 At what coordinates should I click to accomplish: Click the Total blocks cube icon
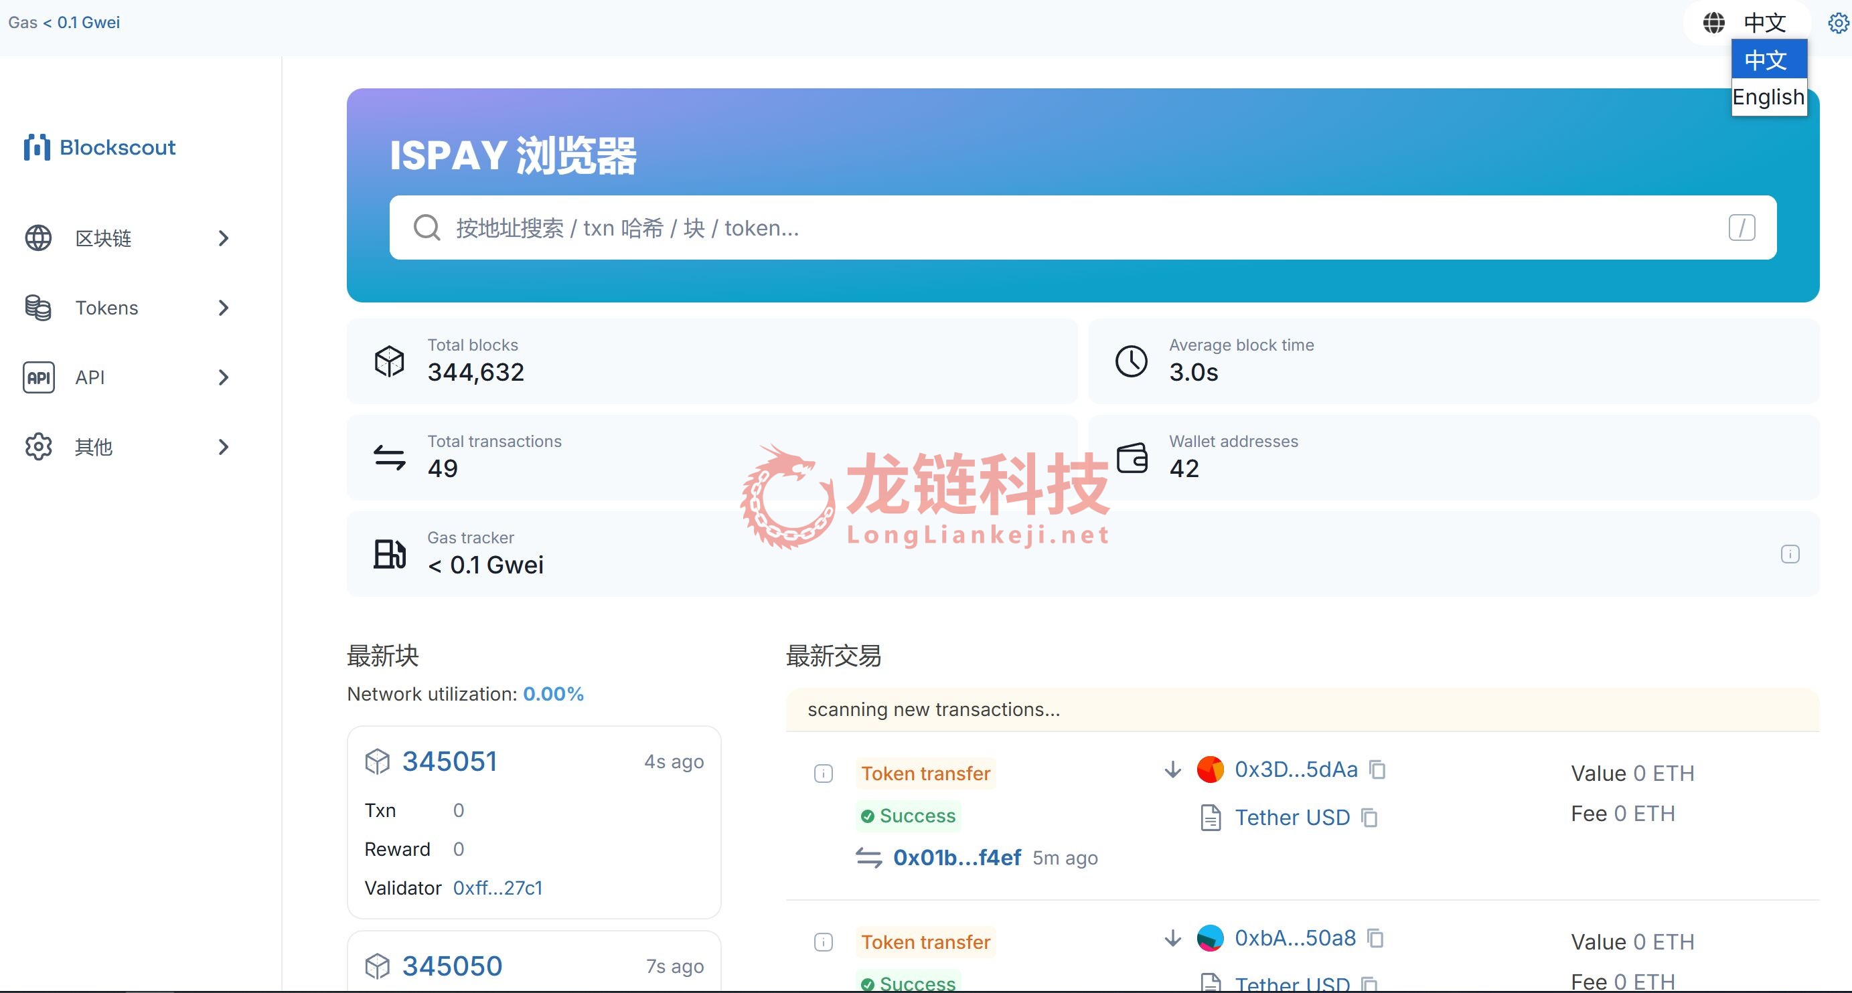pyautogui.click(x=389, y=361)
